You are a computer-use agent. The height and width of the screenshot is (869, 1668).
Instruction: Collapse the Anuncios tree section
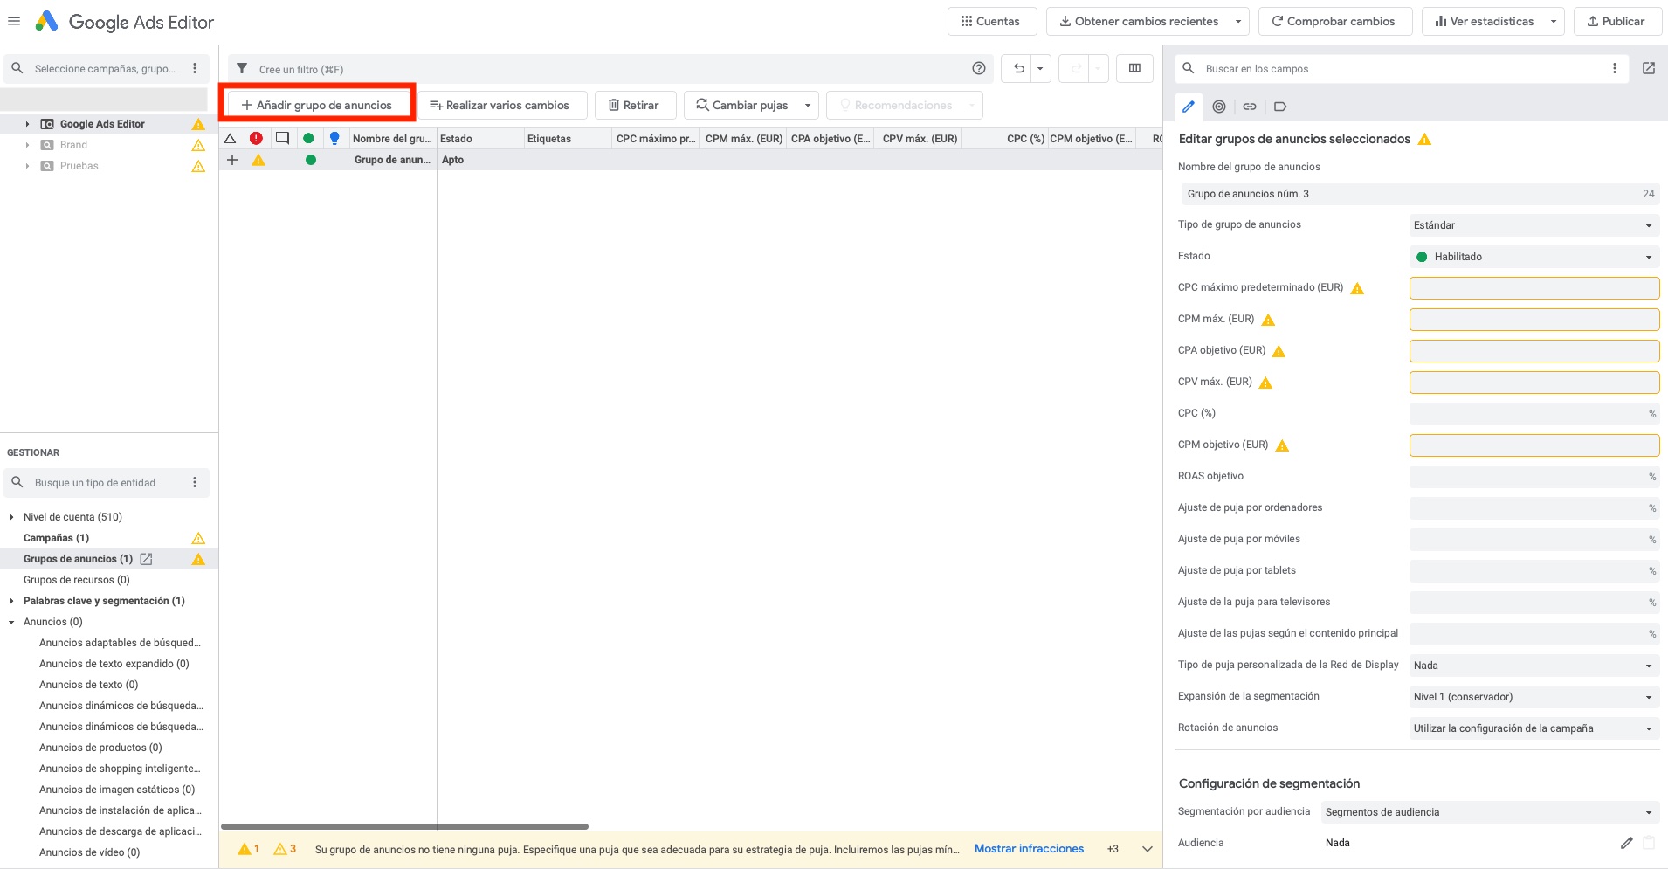point(11,622)
